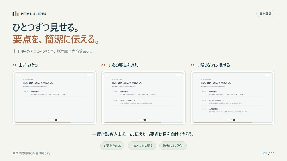The width and height of the screenshot is (287, 161).
Task: Click the footnote 画面は説明用の架空の例です。
Action: pos(31,153)
